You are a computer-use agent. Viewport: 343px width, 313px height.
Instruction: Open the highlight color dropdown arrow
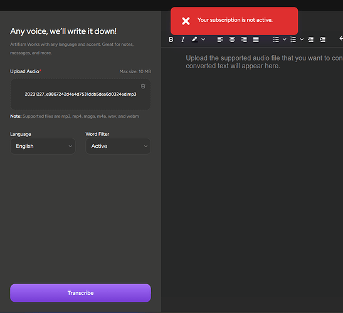coord(203,39)
